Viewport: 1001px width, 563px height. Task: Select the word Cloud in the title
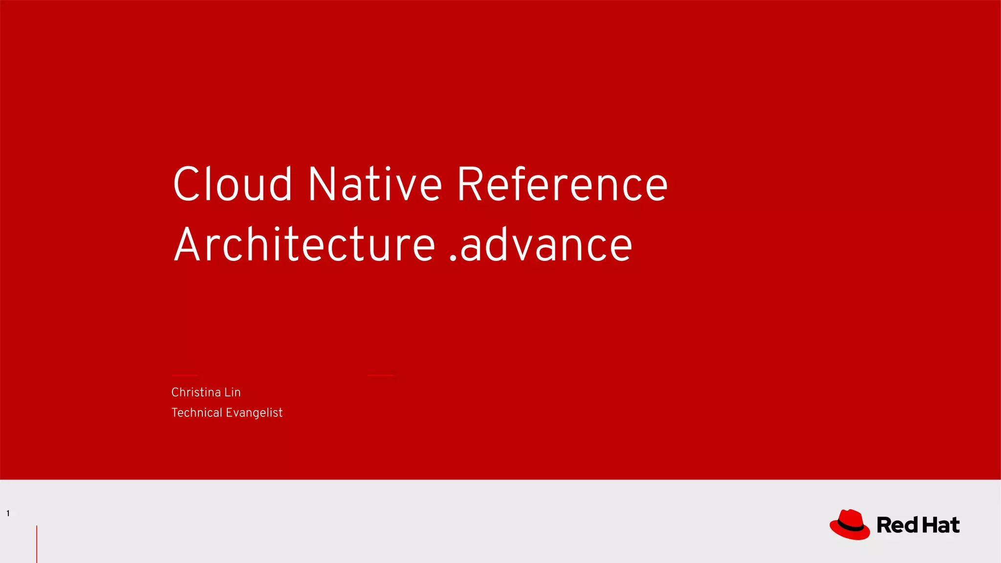click(x=233, y=184)
